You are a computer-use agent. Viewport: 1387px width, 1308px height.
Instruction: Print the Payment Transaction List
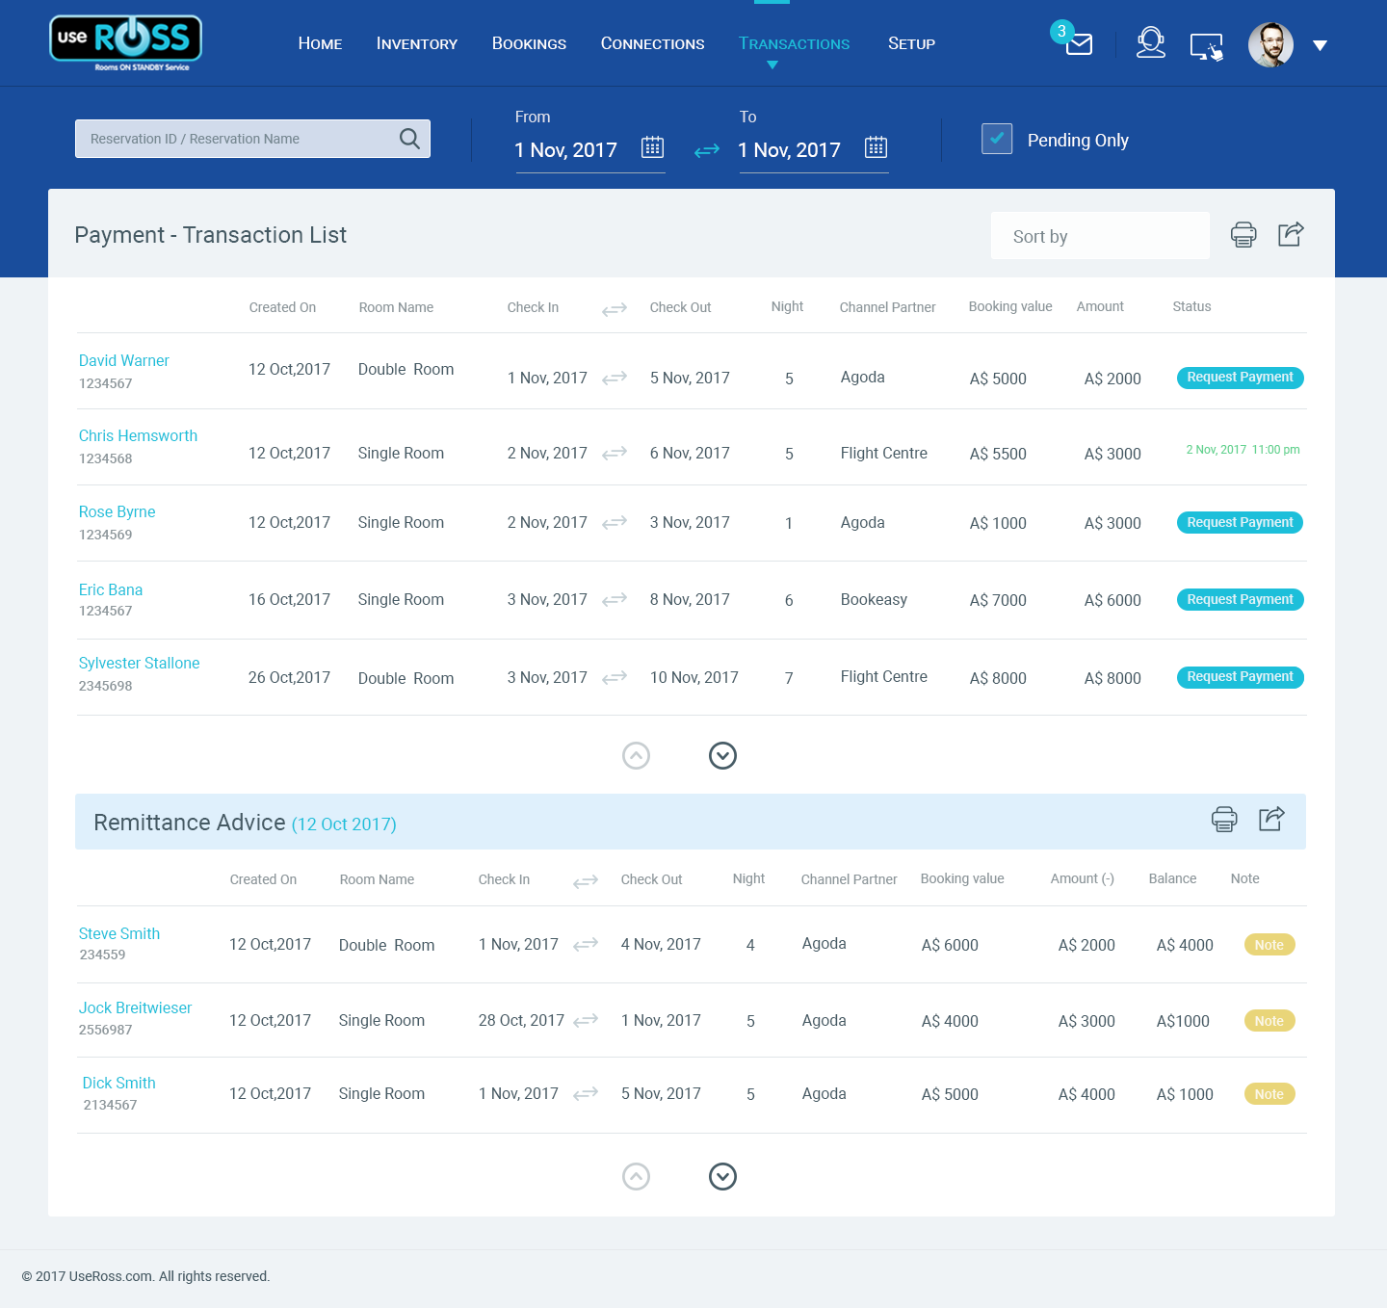pyautogui.click(x=1243, y=234)
